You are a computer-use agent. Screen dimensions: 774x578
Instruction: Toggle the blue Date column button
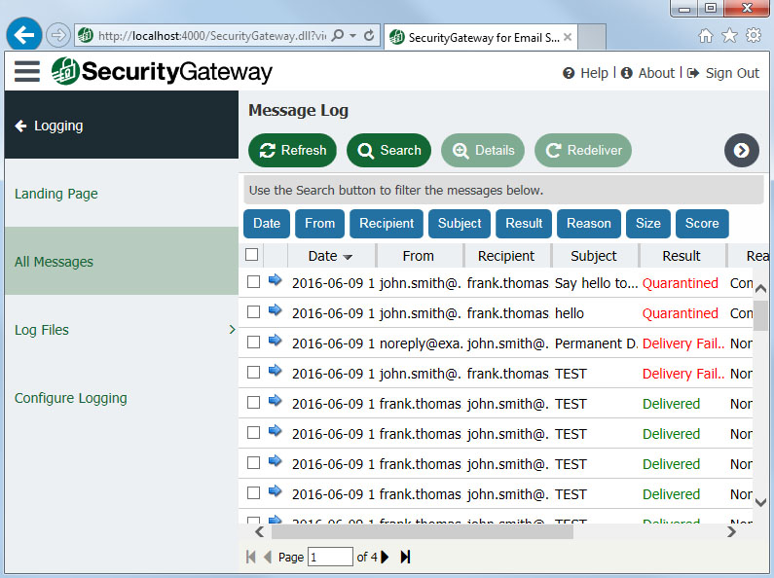267,224
